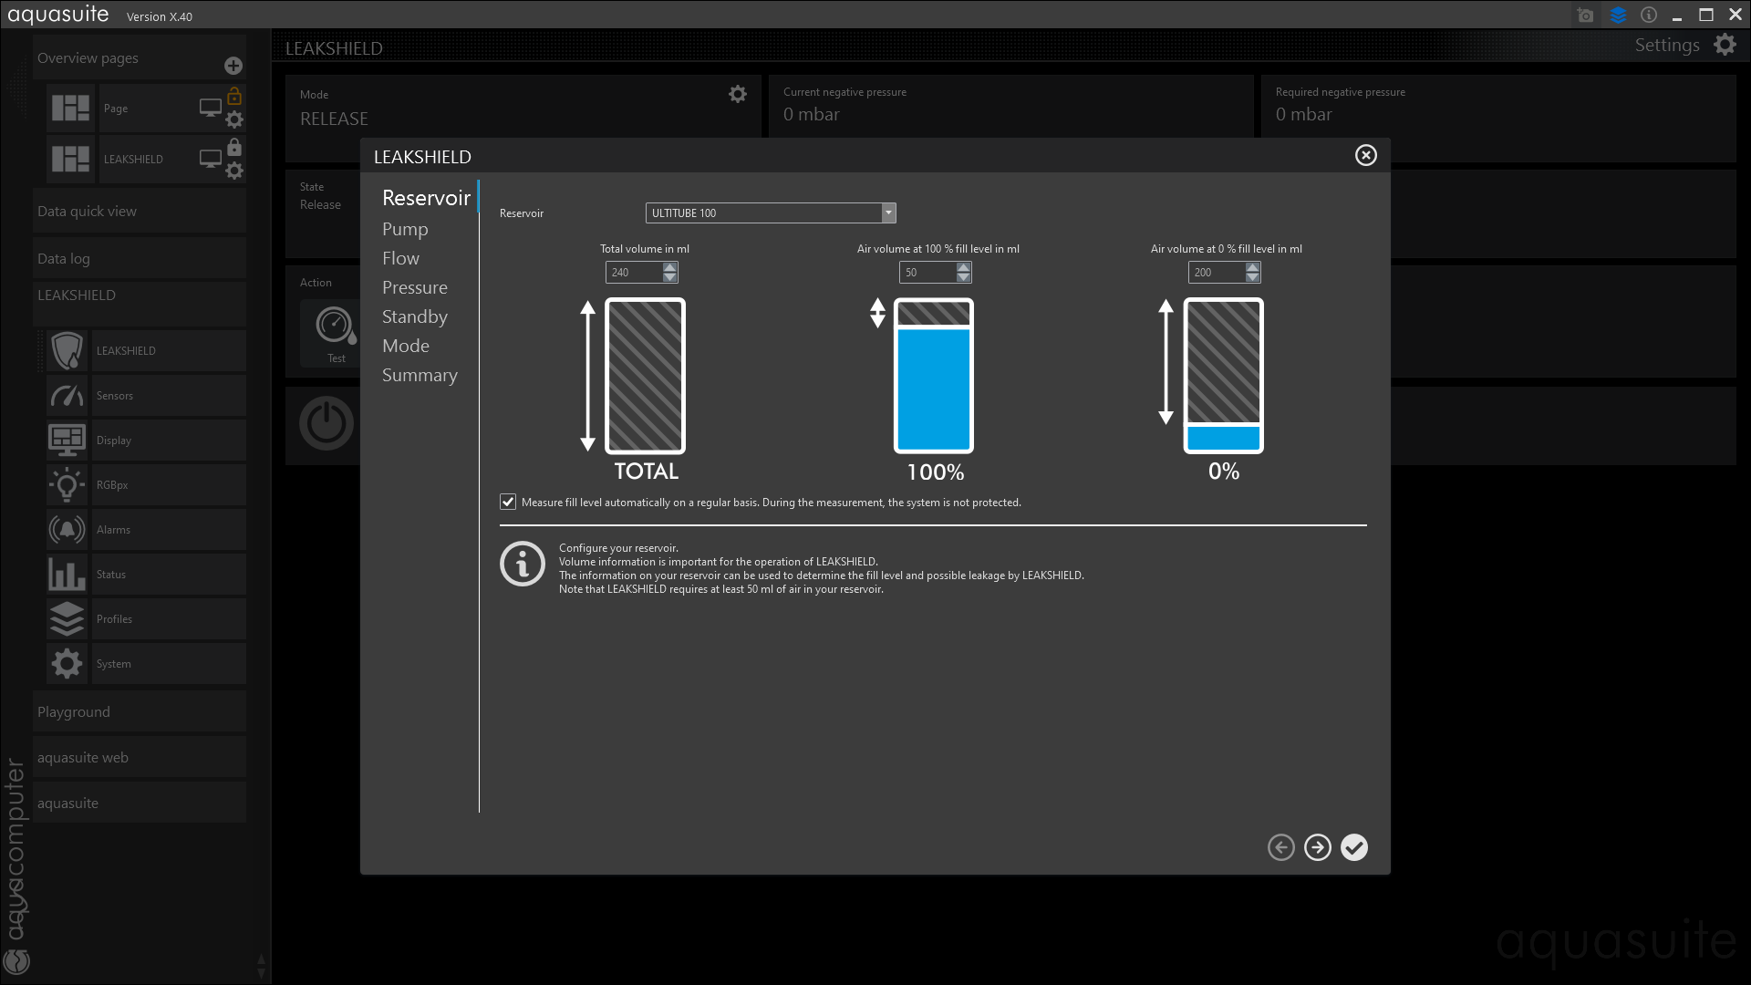Viewport: 1751px width, 985px height.
Task: Confirm settings with the checkmark button
Action: coord(1354,847)
